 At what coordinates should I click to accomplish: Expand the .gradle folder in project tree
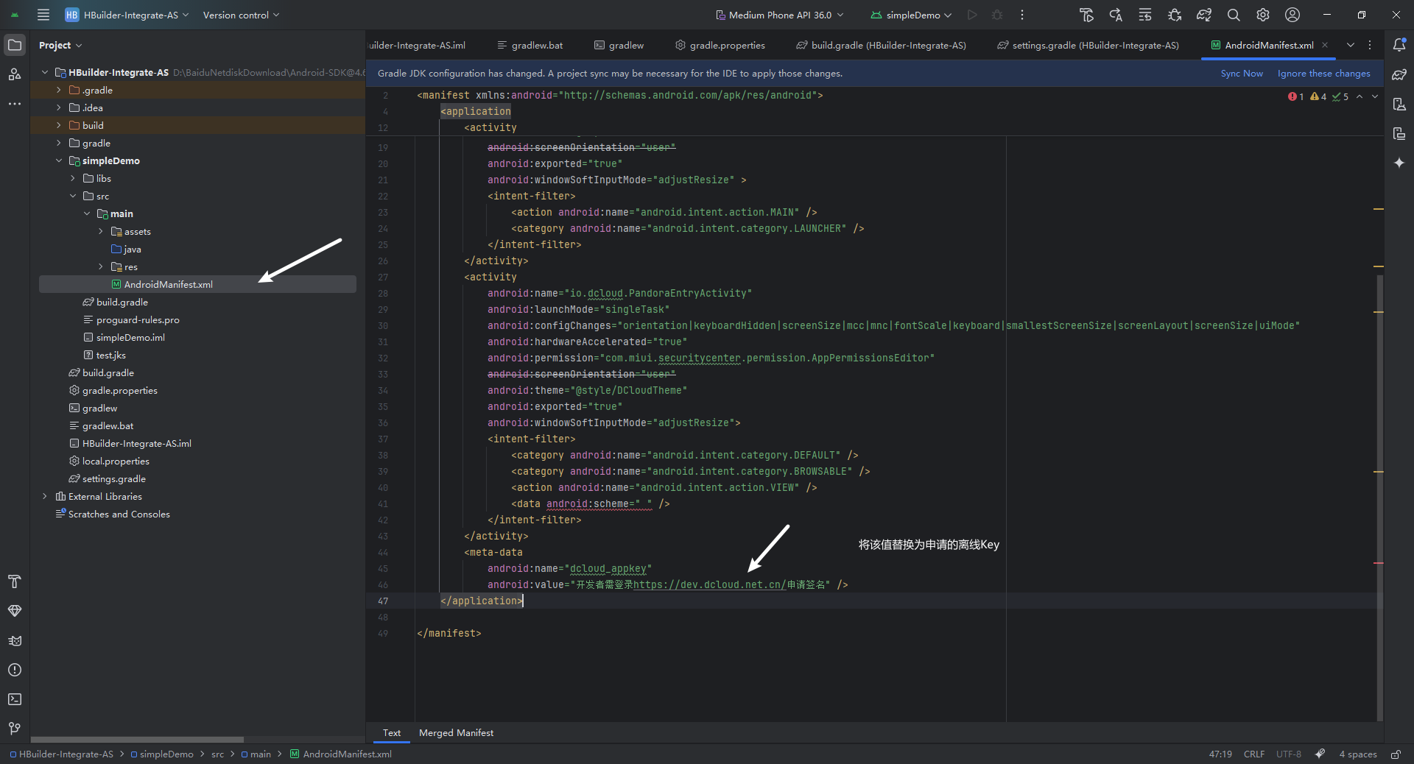tap(59, 90)
